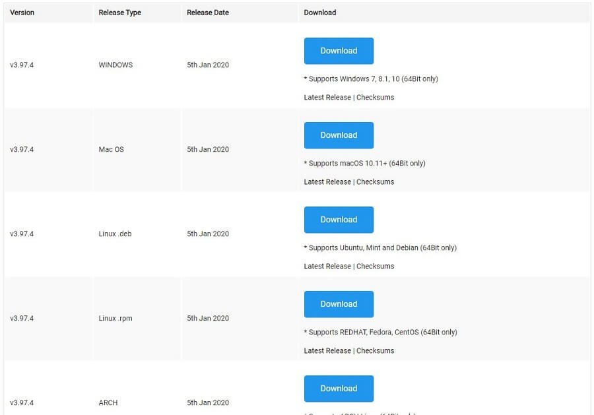The height and width of the screenshot is (415, 594).
Task: Open Latest Release link for Linux .rpm
Action: coord(327,350)
